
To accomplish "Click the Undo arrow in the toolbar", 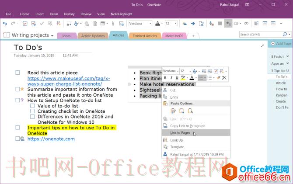I will click(x=5, y=24).
